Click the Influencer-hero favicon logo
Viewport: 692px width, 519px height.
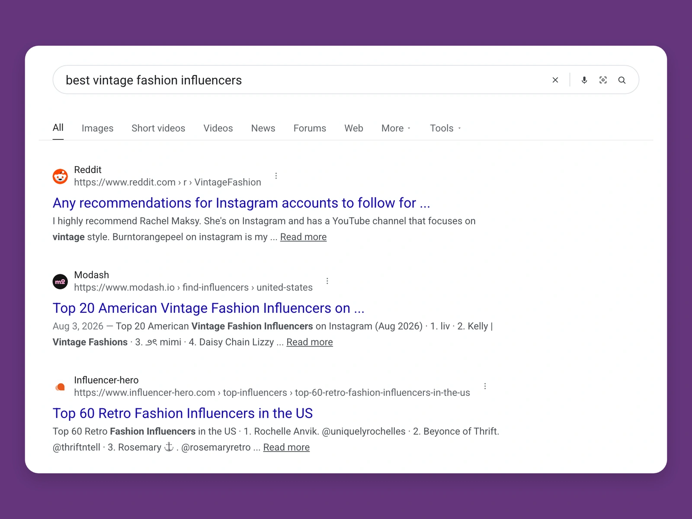60,387
